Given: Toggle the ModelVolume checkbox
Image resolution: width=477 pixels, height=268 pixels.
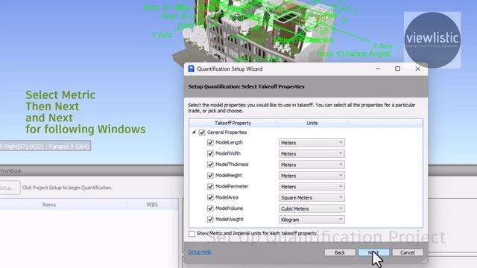Looking at the screenshot, I should pyautogui.click(x=210, y=208).
